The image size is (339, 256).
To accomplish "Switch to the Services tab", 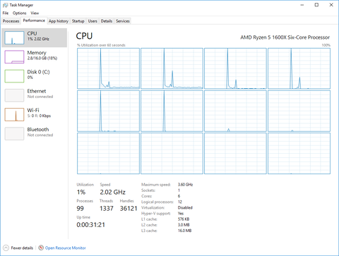I will click(123, 21).
